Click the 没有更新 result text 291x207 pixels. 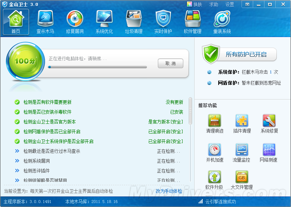point(174,102)
